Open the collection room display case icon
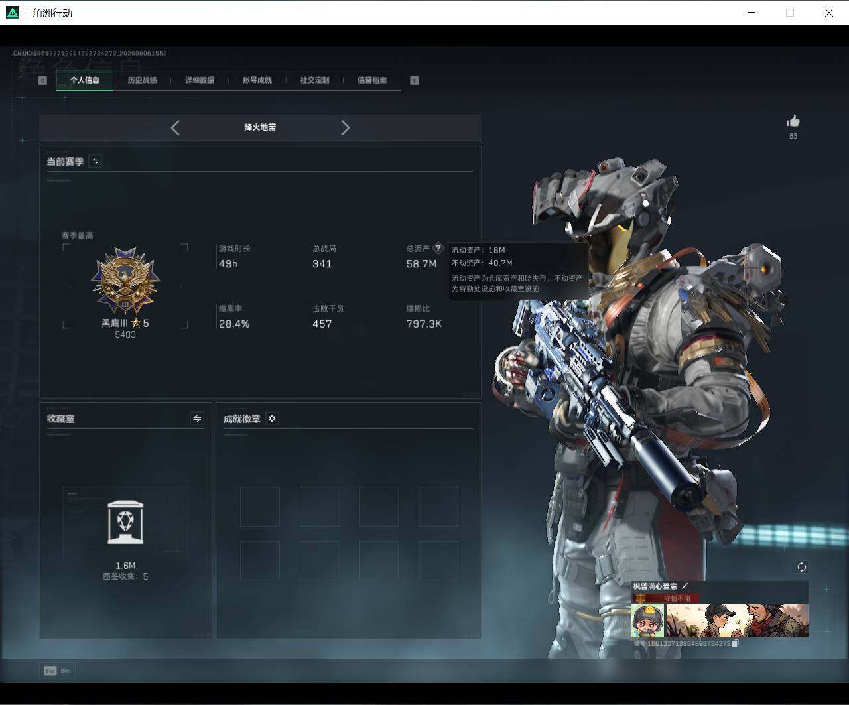 tap(125, 522)
